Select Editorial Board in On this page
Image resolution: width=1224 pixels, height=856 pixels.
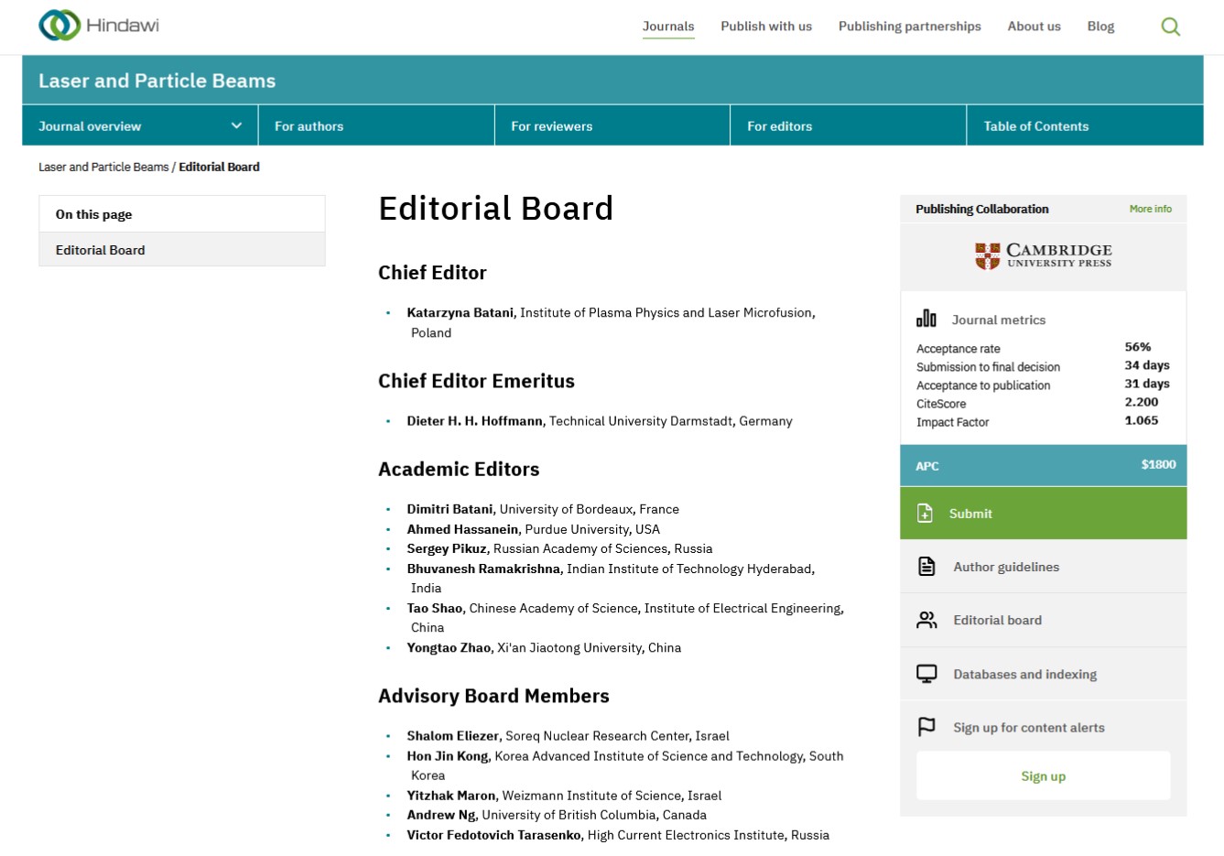click(x=101, y=250)
